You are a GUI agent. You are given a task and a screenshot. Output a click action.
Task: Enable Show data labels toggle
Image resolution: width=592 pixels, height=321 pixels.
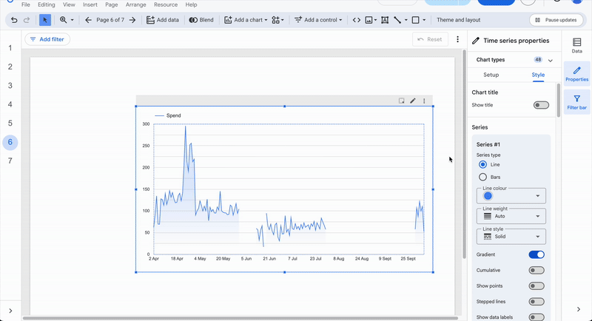click(536, 317)
